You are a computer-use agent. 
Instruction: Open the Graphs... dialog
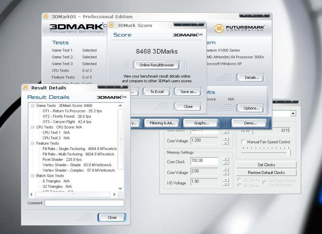201,123
